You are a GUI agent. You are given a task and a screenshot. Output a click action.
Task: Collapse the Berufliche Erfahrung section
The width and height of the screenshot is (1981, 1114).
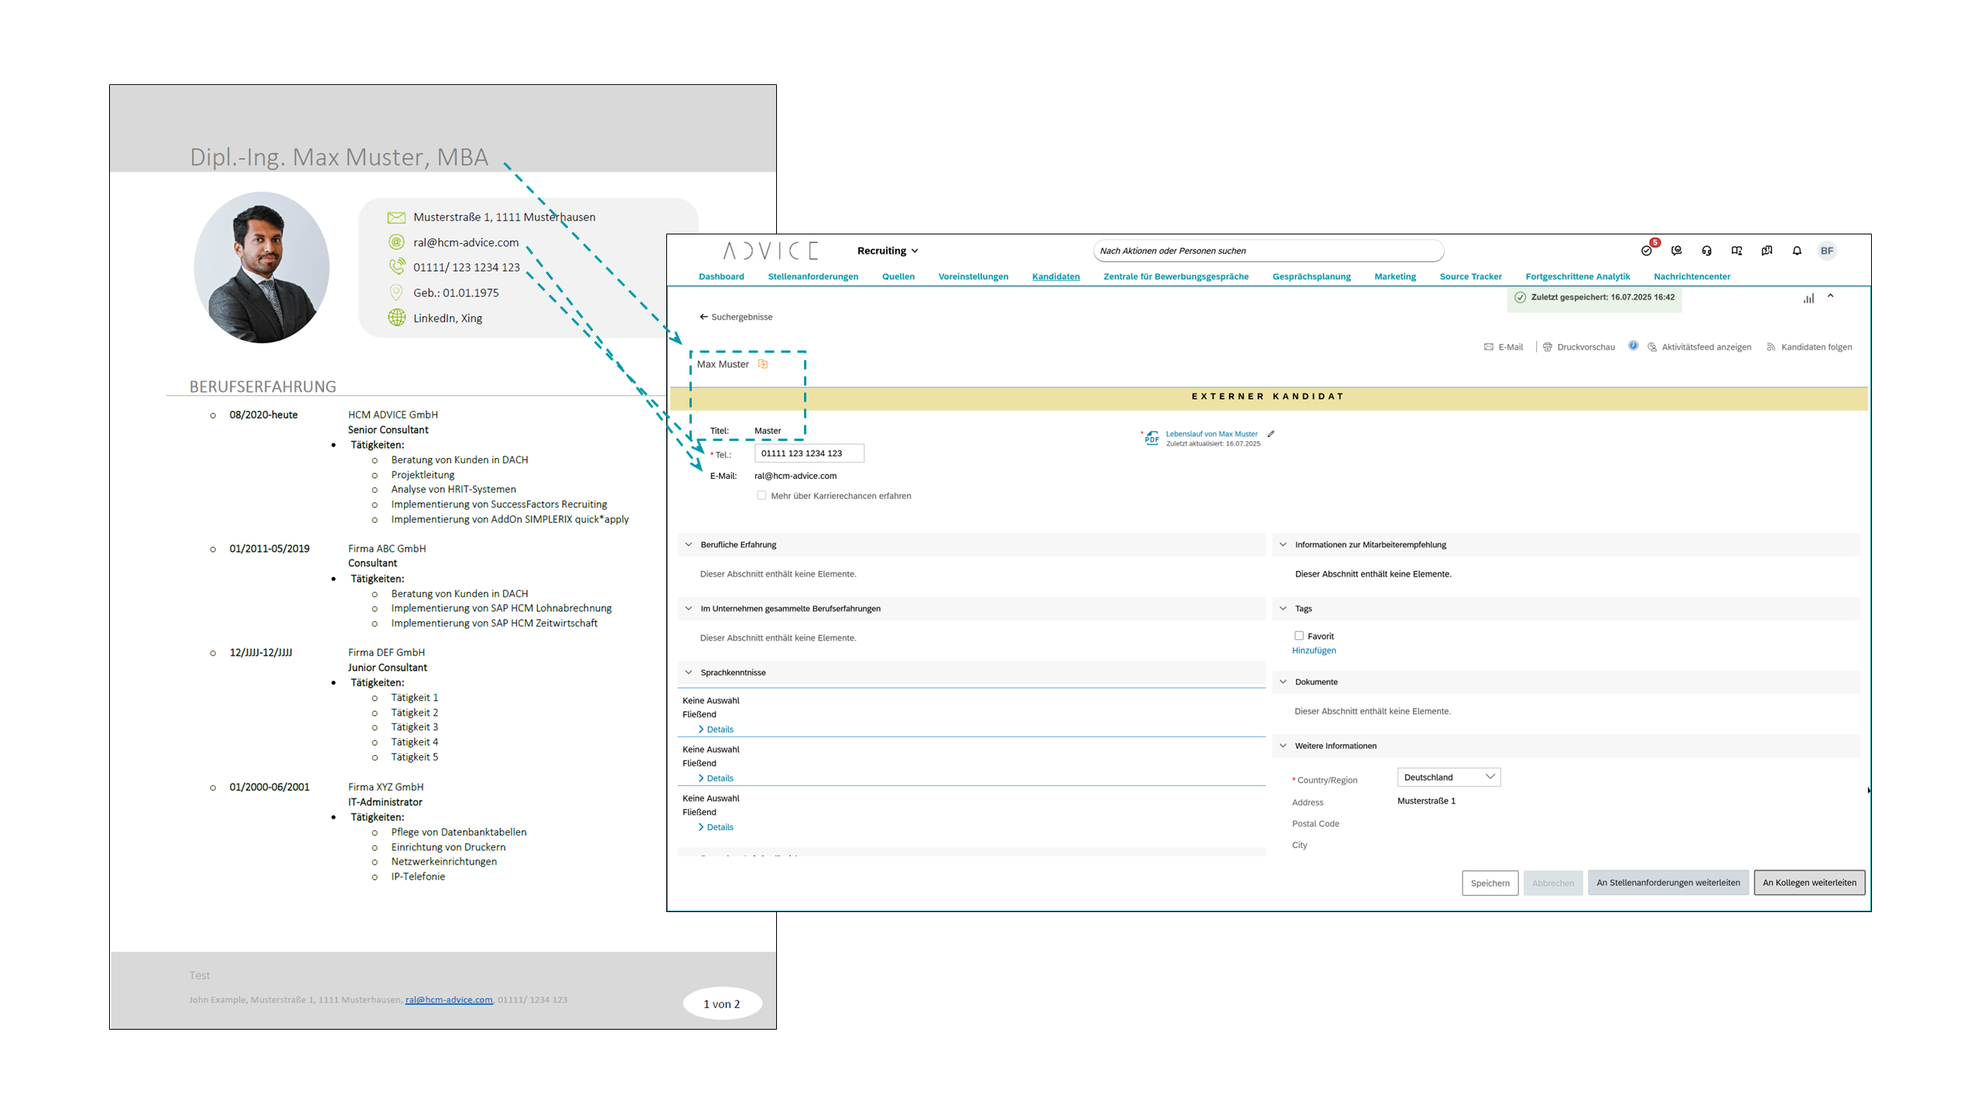coord(689,545)
